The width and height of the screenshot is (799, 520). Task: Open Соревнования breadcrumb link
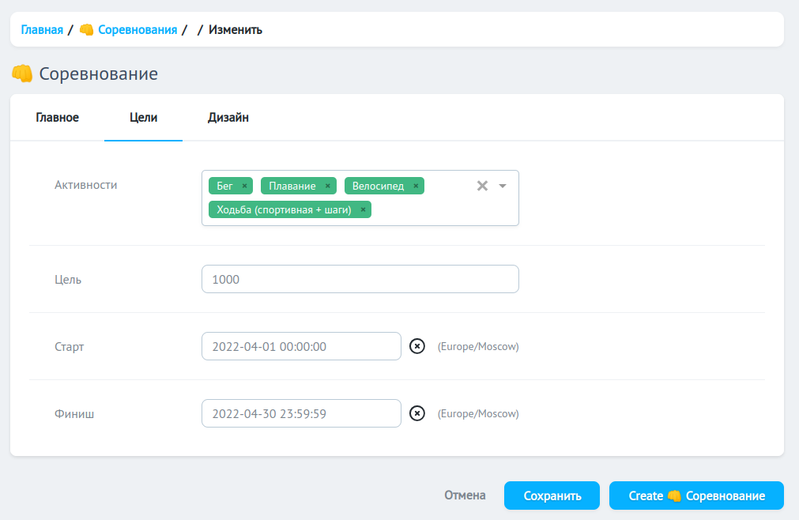(x=137, y=30)
